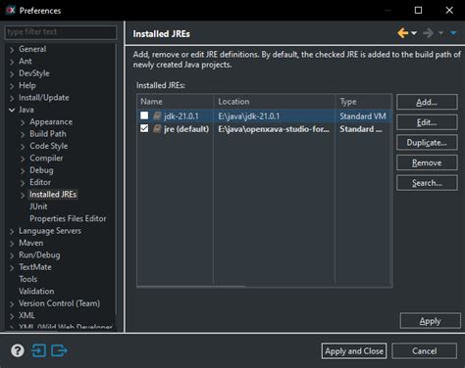
Task: Select the jre (default) row name
Action: [186, 129]
